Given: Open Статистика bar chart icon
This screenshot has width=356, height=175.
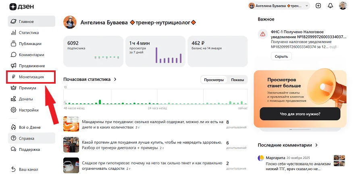Looking at the screenshot, I should (14, 33).
